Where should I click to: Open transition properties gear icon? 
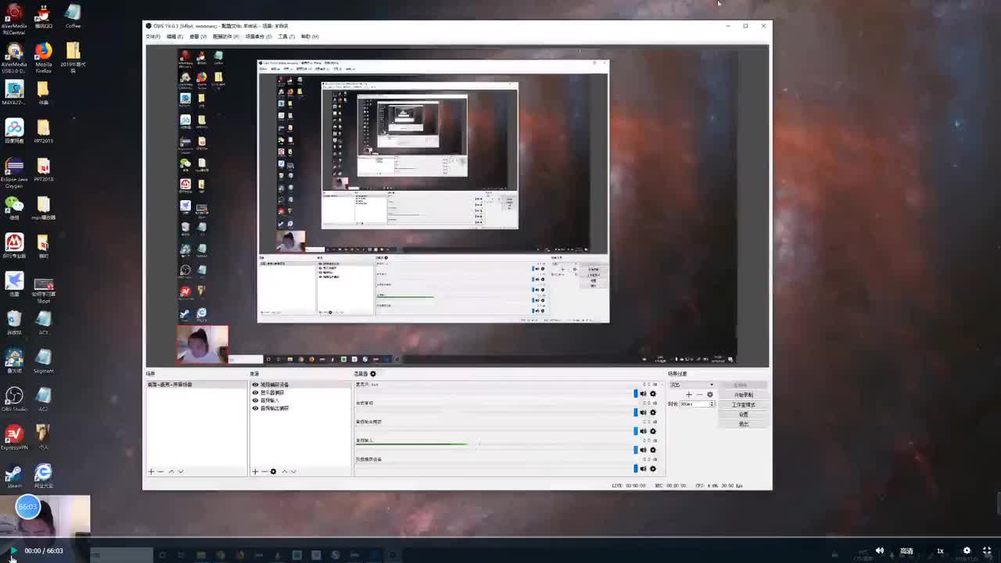tap(710, 395)
